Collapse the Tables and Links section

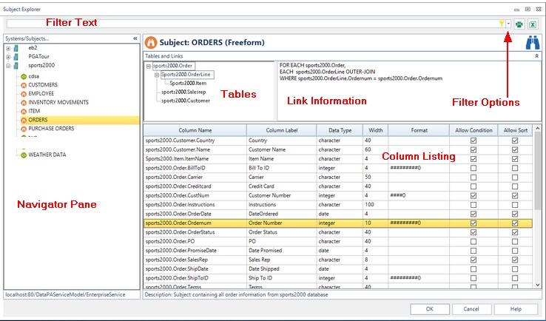536,55
